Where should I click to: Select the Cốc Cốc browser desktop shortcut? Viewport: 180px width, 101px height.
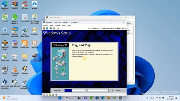coord(5,18)
